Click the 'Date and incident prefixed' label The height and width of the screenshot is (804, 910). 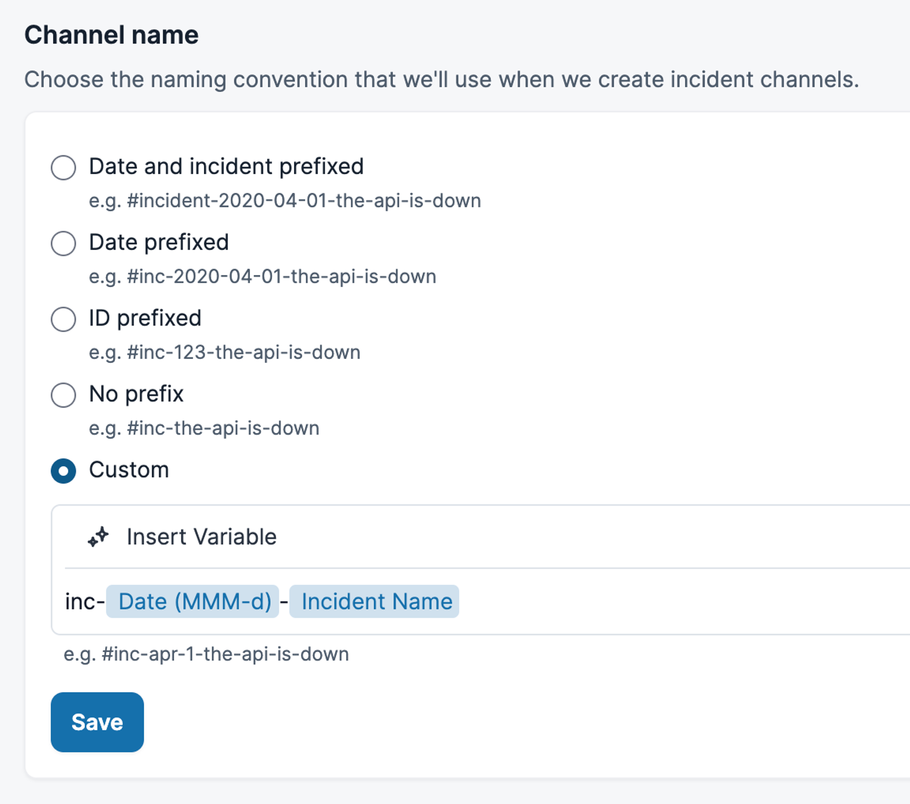pyautogui.click(x=226, y=167)
